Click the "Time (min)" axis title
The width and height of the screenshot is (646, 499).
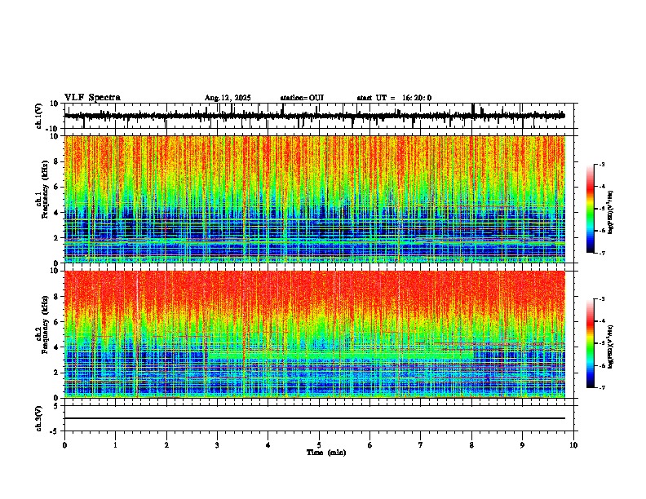[326, 453]
